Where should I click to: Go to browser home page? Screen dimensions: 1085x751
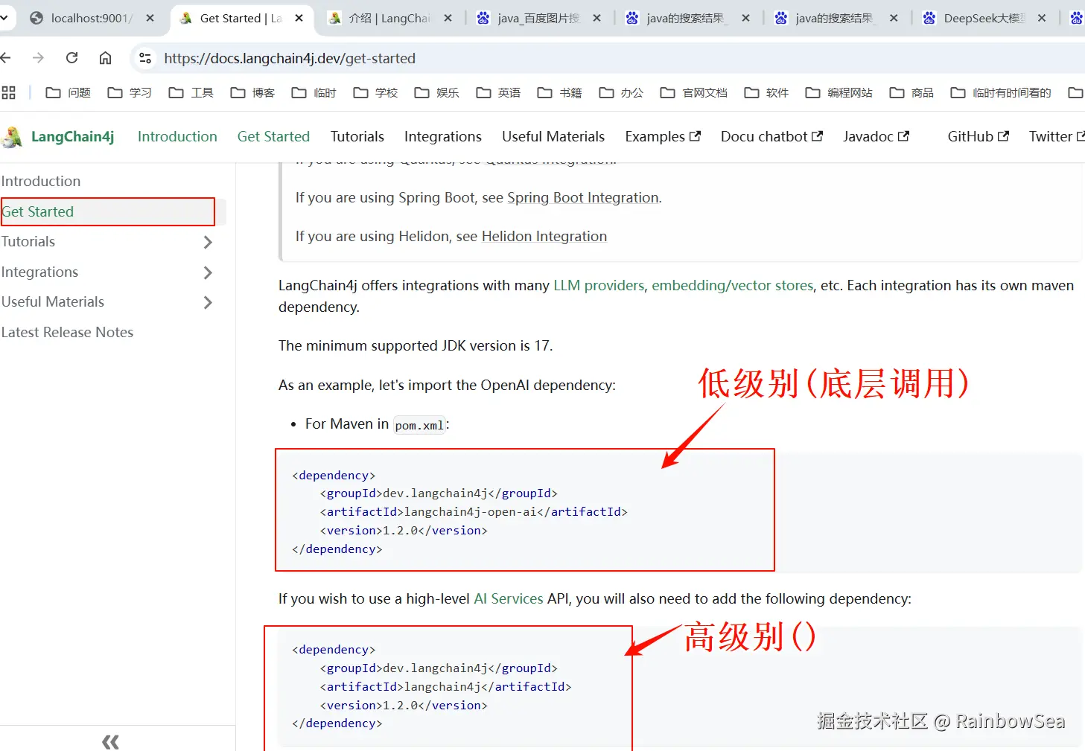tap(106, 58)
